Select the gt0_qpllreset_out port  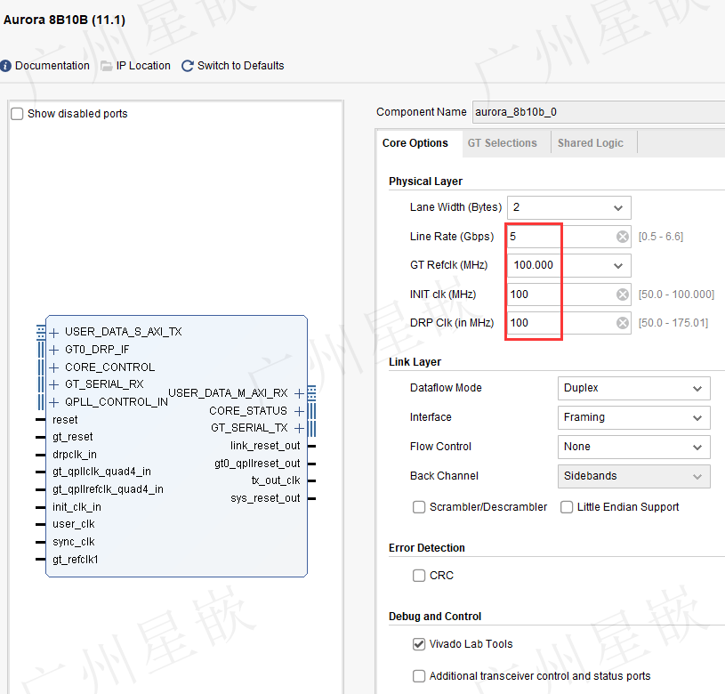pyautogui.click(x=258, y=464)
